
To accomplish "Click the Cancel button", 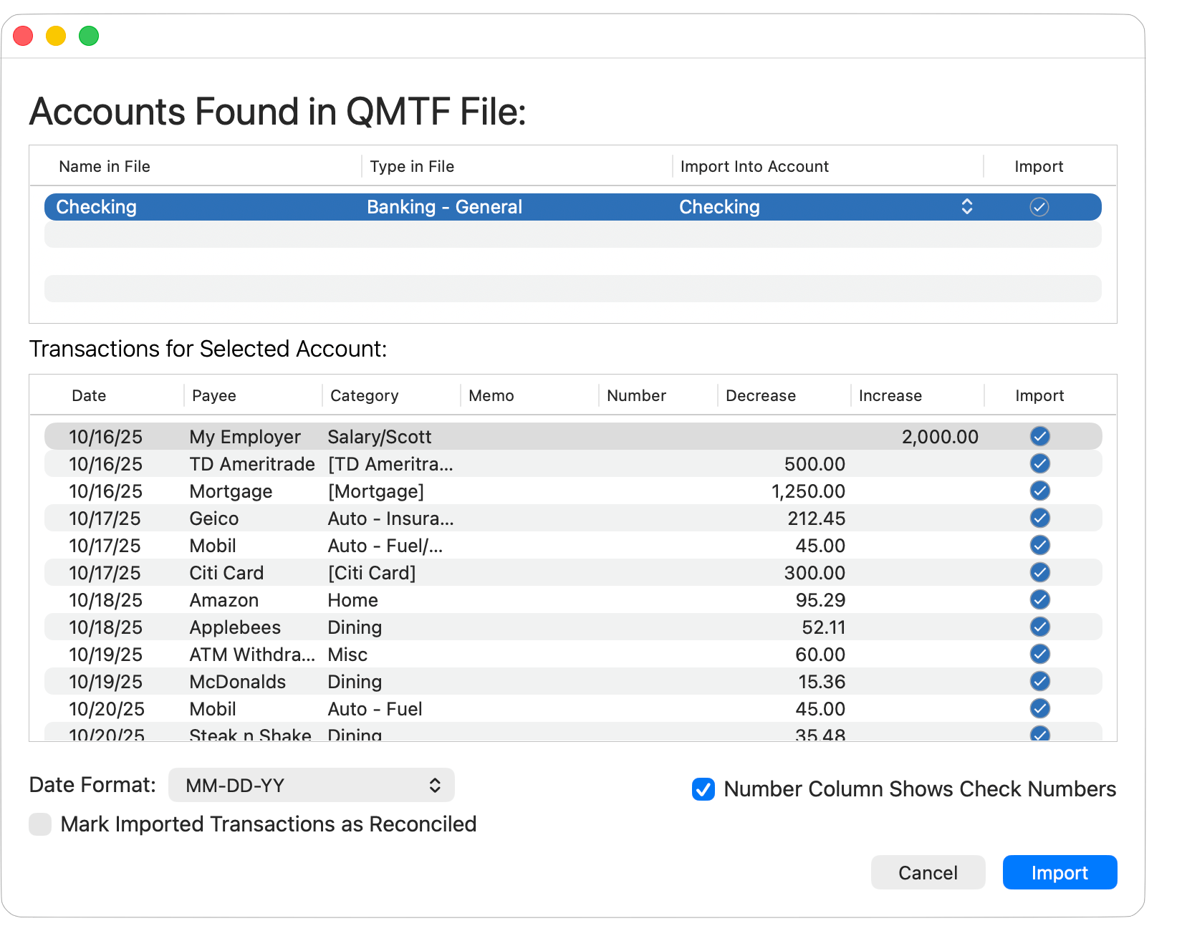I will 928,872.
